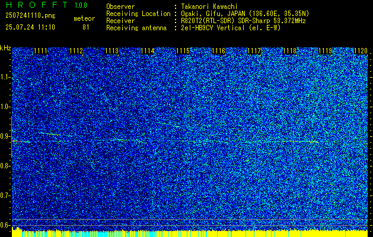Click the 'meteor' label
This screenshot has width=373, height=237.
(84, 18)
